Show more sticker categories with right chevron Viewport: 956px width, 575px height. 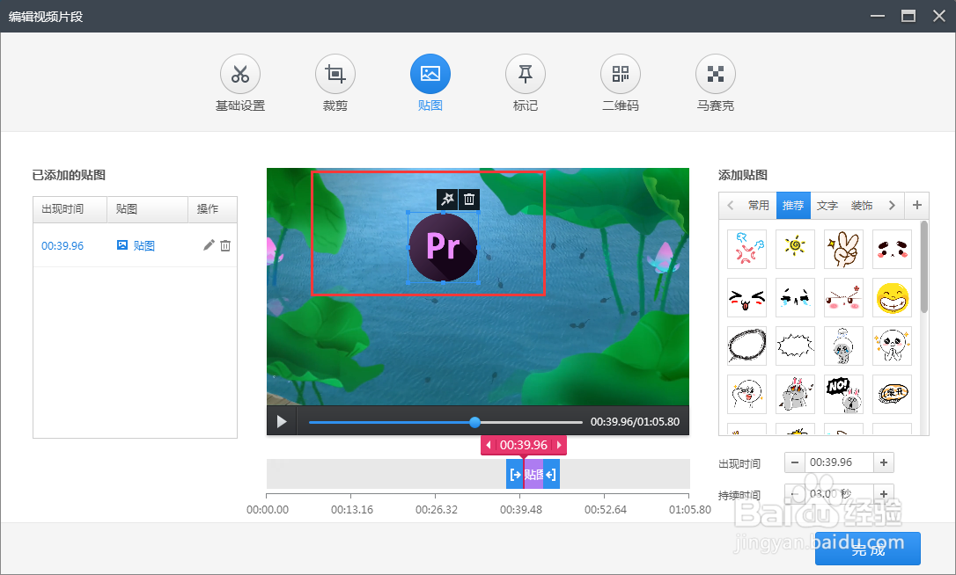tap(892, 205)
